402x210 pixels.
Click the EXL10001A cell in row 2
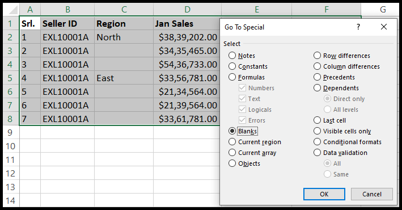pyautogui.click(x=67, y=37)
